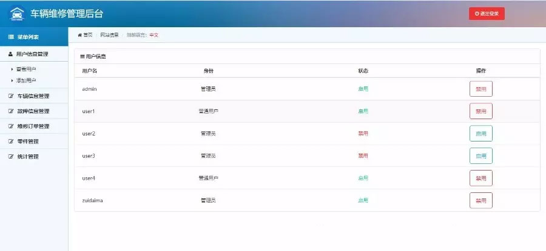Viewport: 546px width, 251px height.
Task: Click the home icon in the breadcrumb
Action: click(x=79, y=35)
